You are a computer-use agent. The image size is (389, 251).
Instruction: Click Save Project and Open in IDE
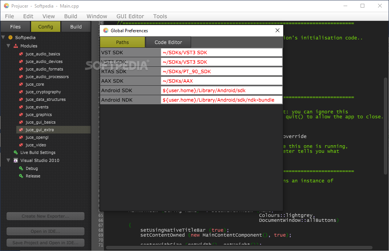click(45, 243)
